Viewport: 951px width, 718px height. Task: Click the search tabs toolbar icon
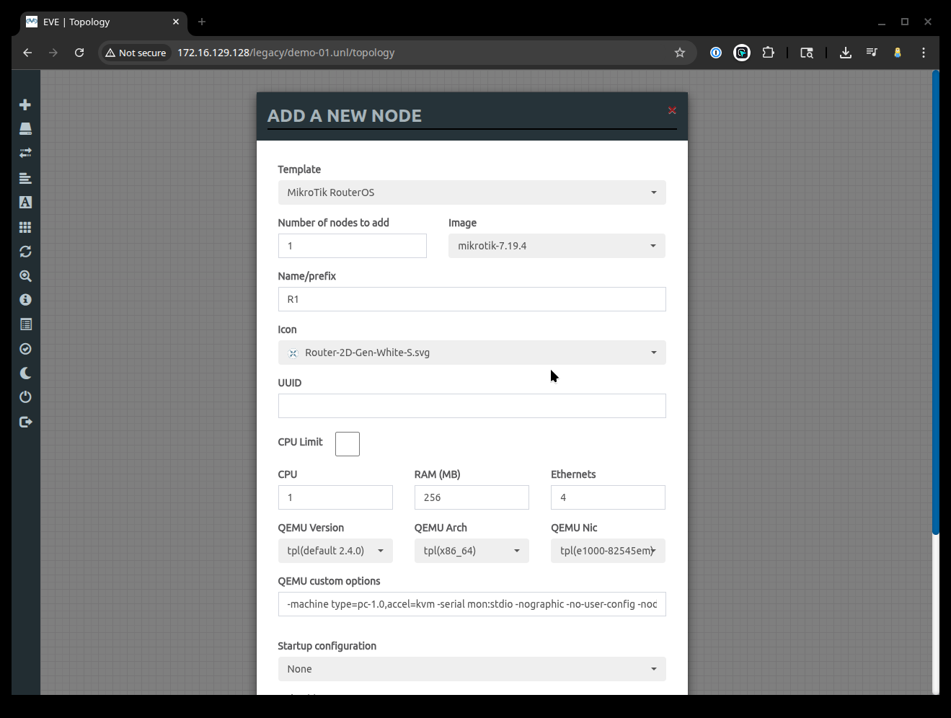pyautogui.click(x=807, y=53)
